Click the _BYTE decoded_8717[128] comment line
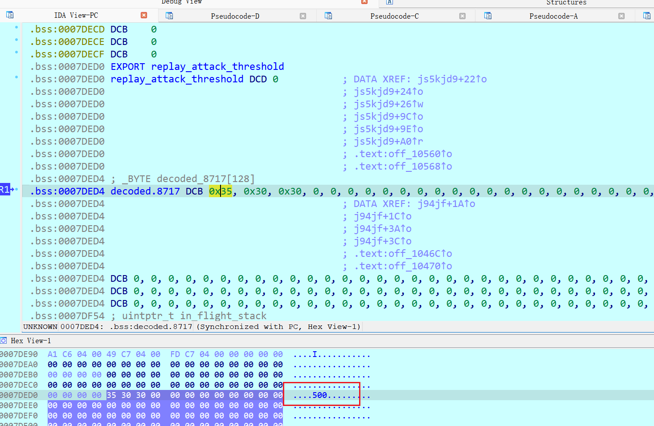Screen dimensions: 654x426 tap(183, 179)
